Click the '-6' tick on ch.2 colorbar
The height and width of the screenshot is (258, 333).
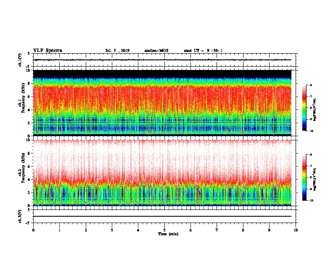coord(310,155)
